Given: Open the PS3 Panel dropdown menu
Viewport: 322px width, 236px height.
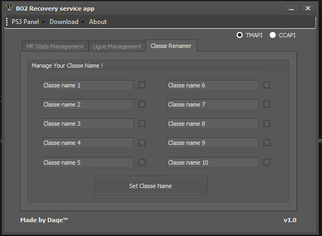Looking at the screenshot, I should [x=28, y=22].
